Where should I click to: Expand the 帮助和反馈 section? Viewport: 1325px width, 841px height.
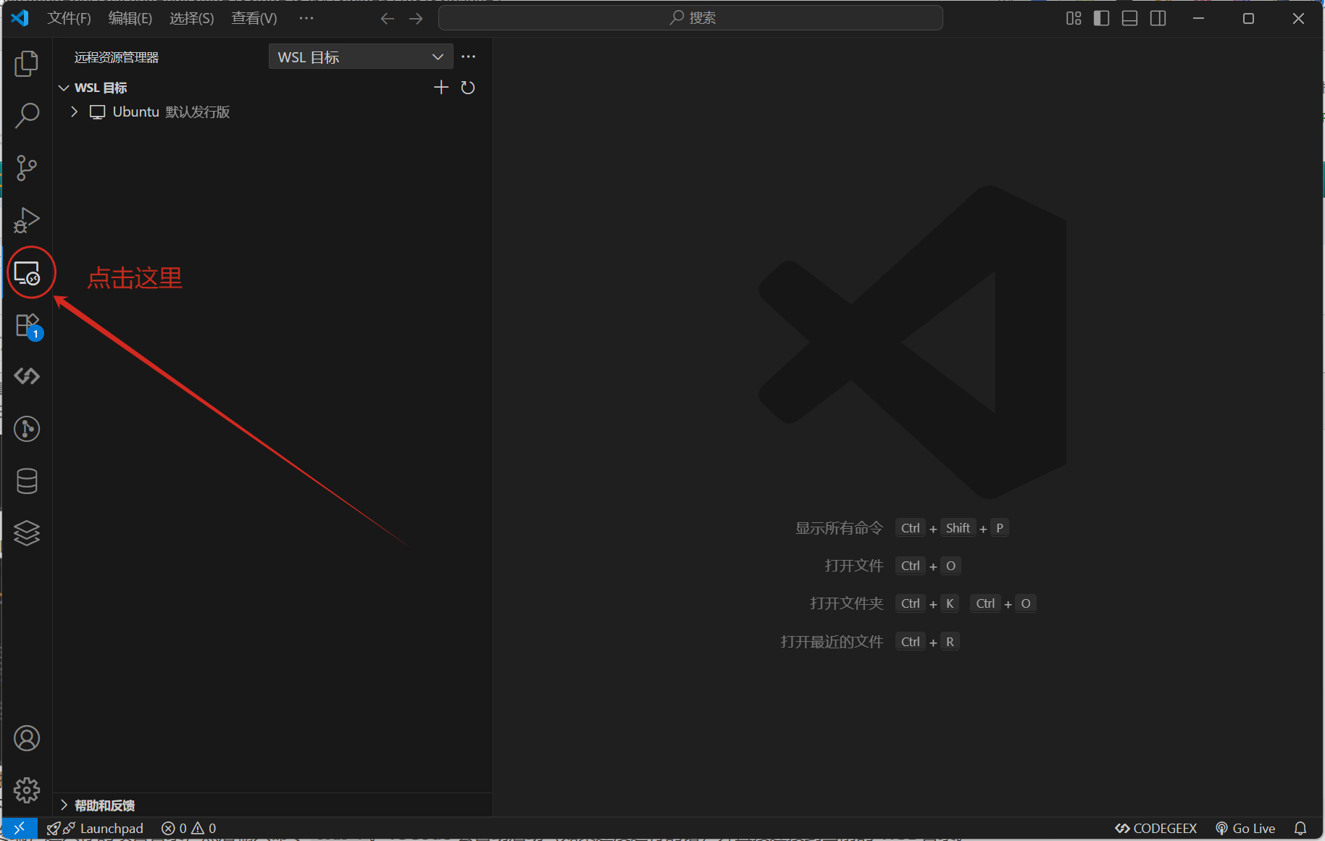click(64, 806)
